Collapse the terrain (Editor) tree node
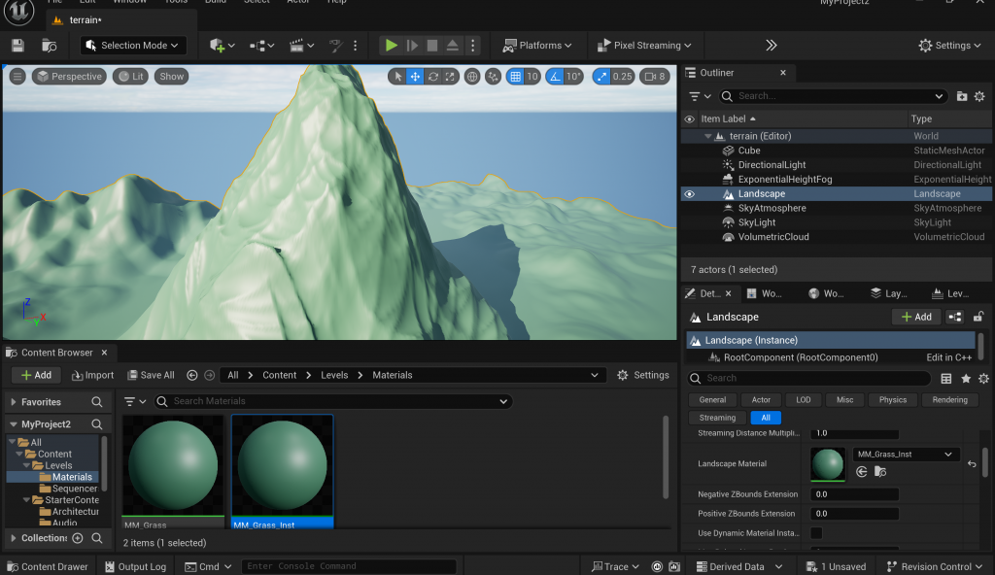The width and height of the screenshot is (995, 575). pyautogui.click(x=707, y=136)
